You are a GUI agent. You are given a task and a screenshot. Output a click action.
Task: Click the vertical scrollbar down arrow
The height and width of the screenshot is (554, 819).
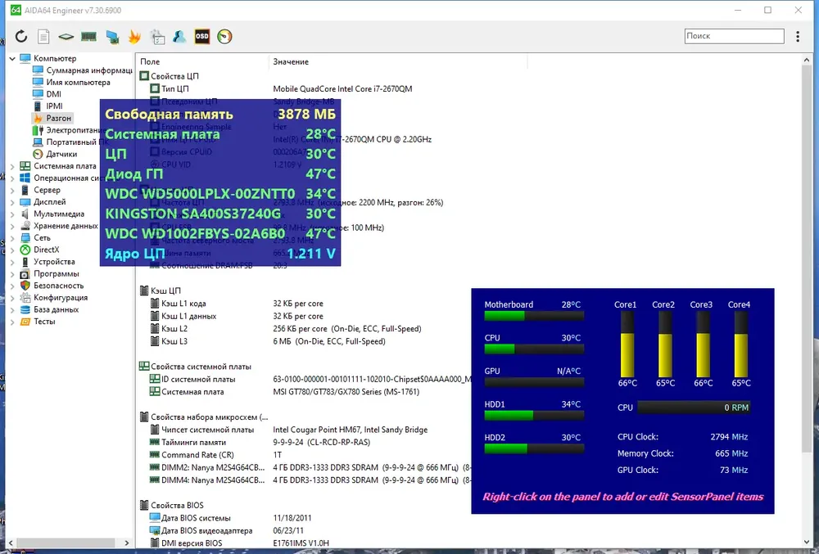point(807,543)
